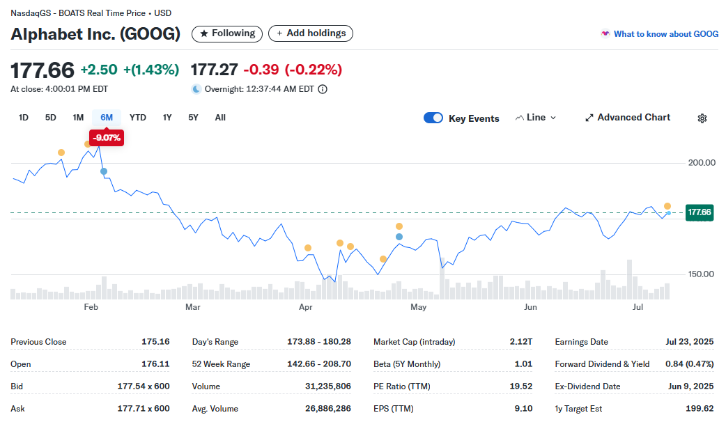Image resolution: width=726 pixels, height=422 pixels.
Task: Click the orange event dot at early April
Action: point(308,248)
